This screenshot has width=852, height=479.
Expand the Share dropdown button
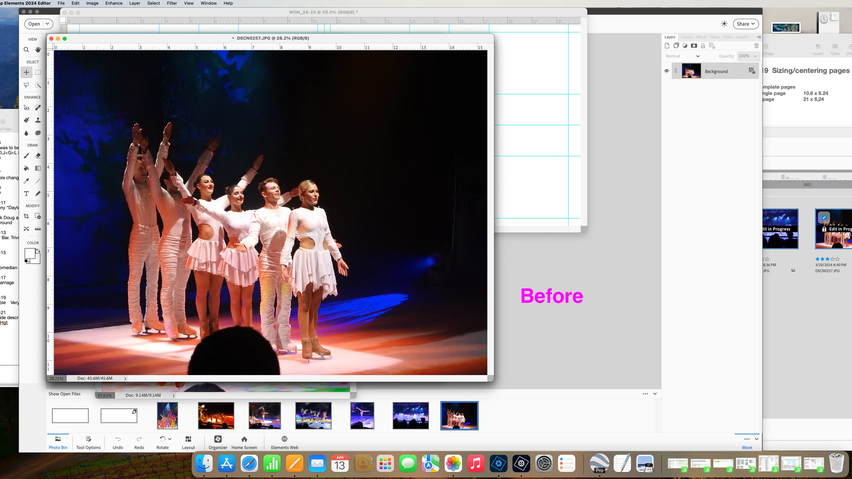(746, 24)
